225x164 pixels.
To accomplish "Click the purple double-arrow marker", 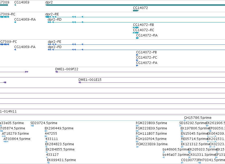I will point(27,72).
